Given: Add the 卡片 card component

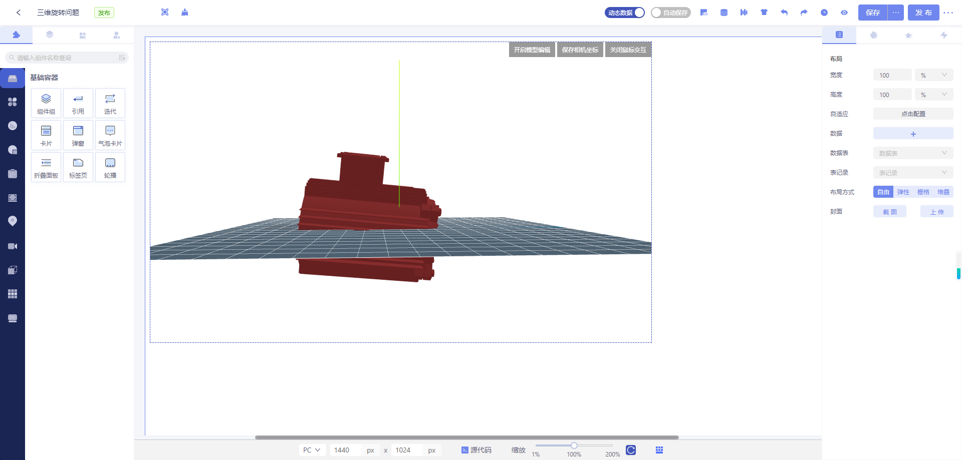Looking at the screenshot, I should pos(46,135).
